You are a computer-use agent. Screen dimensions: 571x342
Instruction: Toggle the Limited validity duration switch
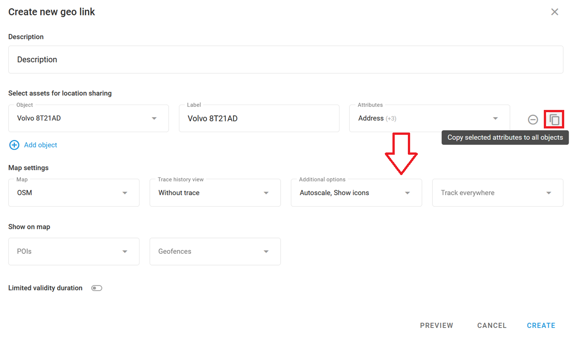pos(97,288)
